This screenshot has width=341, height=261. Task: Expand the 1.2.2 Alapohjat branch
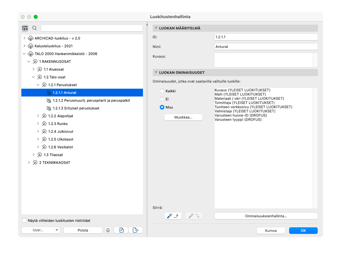pos(38,116)
